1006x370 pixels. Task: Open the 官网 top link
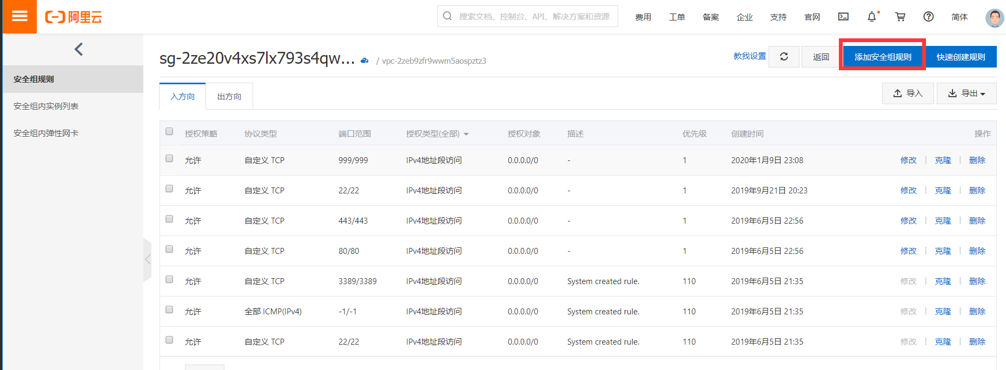(x=812, y=17)
